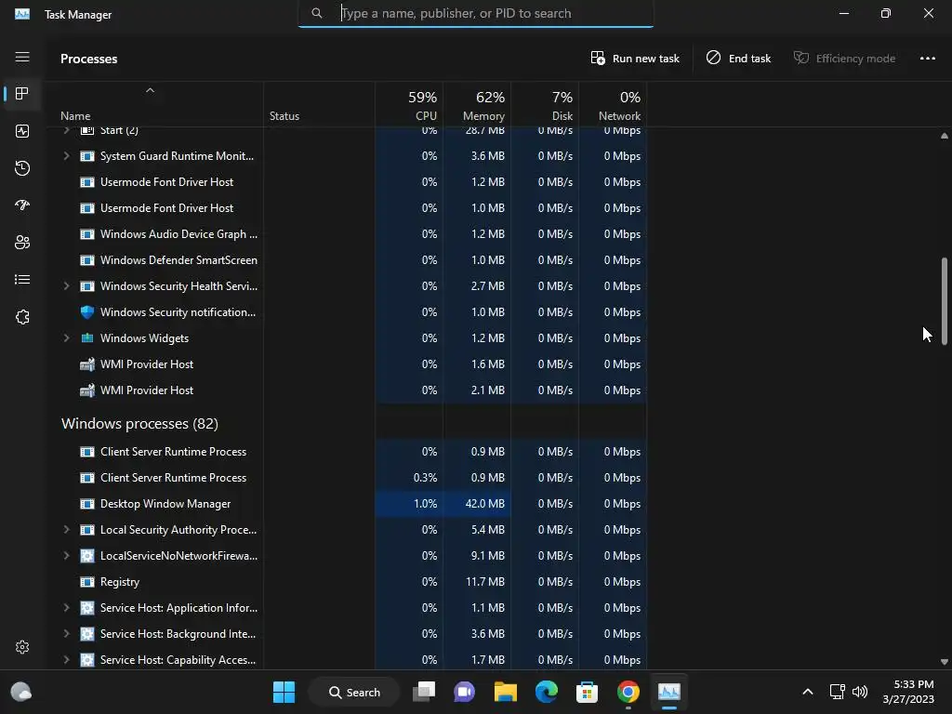
Task: Open the Startup apps page in sidebar
Action: point(22,205)
